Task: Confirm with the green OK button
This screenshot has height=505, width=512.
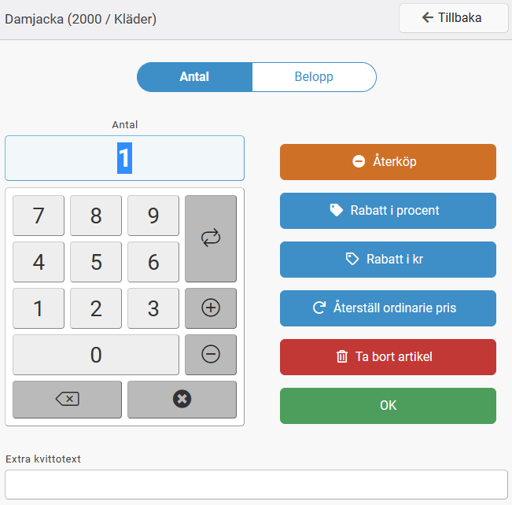Action: click(x=388, y=406)
